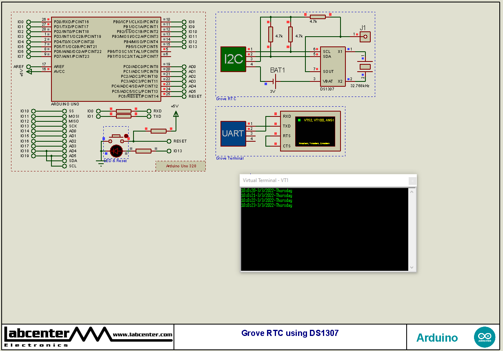Select the red LED in LED & Reset section

[116, 151]
